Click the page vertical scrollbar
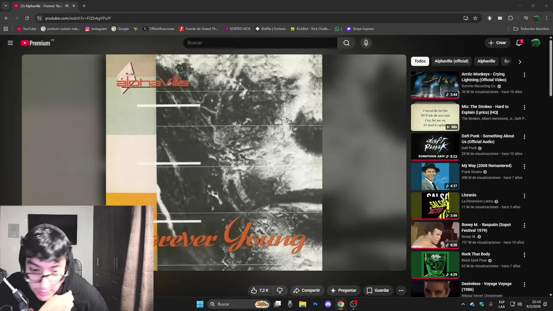 click(x=551, y=69)
